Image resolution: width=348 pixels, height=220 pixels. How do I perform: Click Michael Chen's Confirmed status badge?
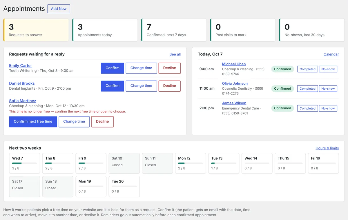(x=283, y=69)
